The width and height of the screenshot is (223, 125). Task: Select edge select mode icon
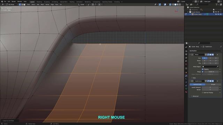[22, 5]
